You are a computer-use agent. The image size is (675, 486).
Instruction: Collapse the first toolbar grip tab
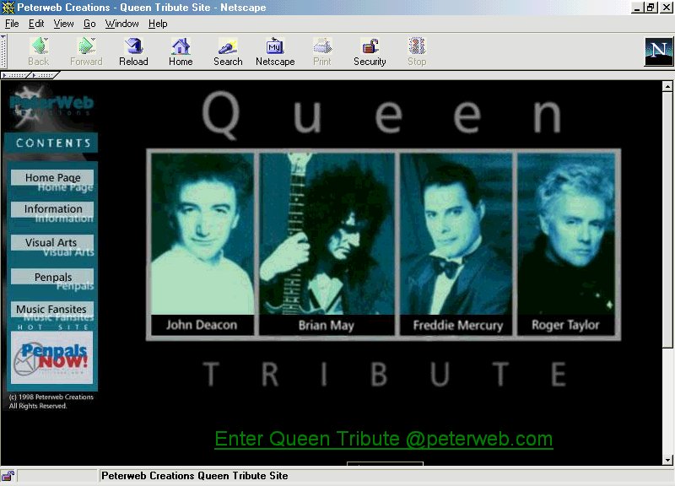(15, 75)
